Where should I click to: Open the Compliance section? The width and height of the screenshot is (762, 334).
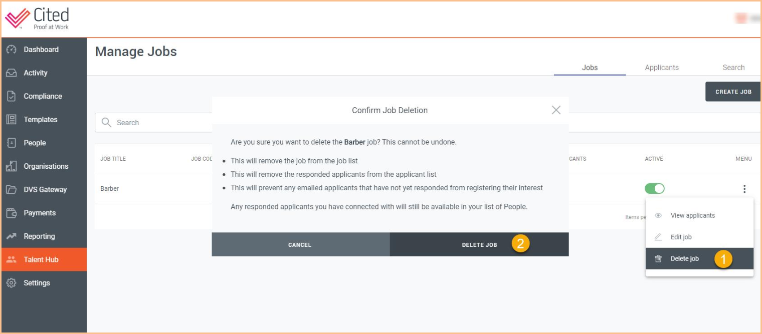point(42,96)
